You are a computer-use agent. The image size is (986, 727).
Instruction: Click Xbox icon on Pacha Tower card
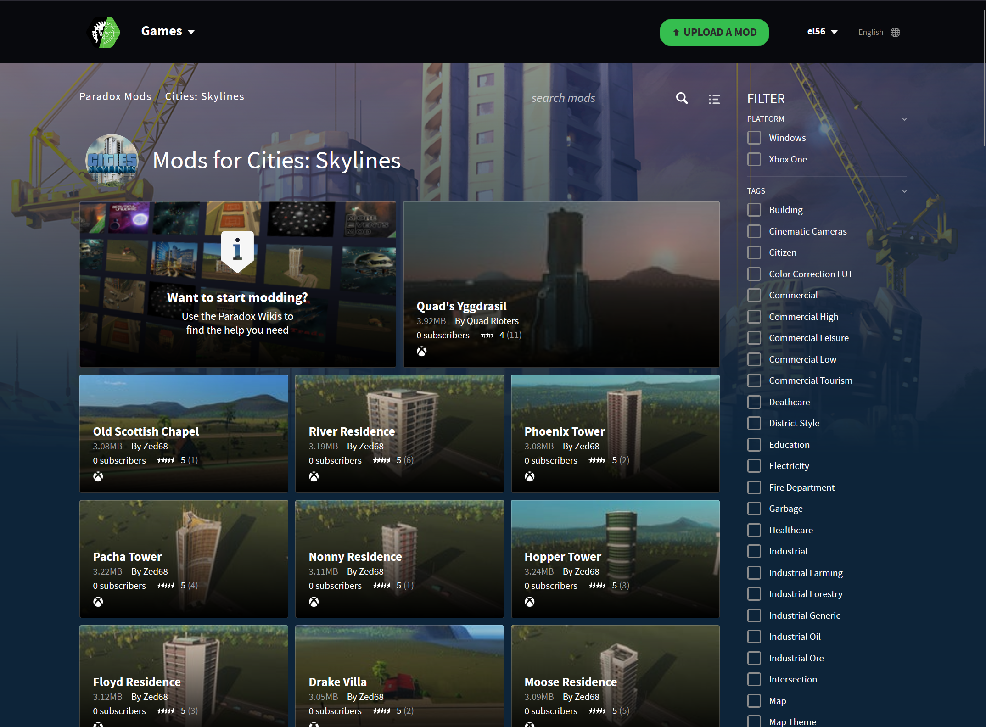point(98,602)
